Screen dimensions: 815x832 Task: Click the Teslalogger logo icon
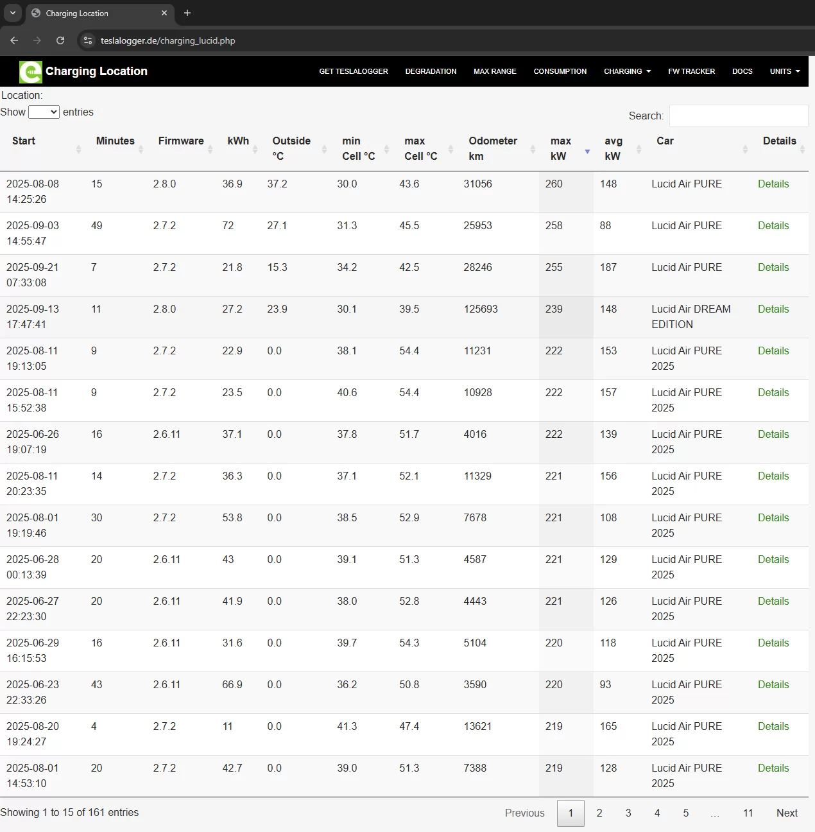30,72
